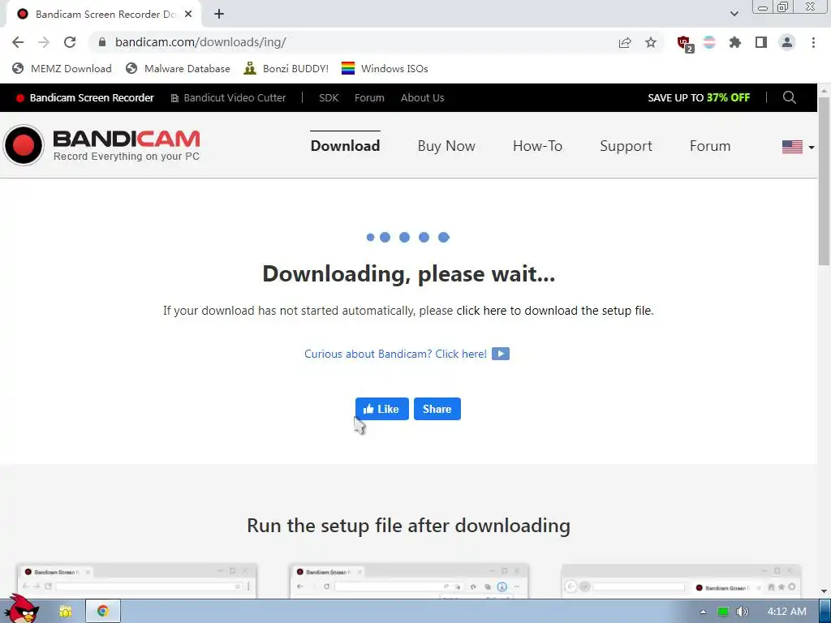Open the taskbar file explorer icon
Image resolution: width=831 pixels, height=623 pixels.
[65, 612]
